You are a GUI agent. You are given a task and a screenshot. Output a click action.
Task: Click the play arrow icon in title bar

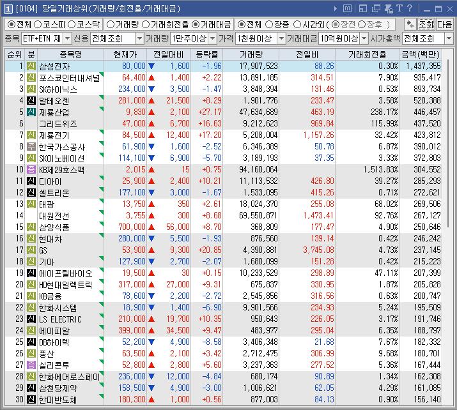(335, 9)
